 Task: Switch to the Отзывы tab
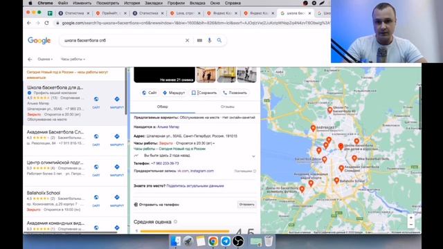click(228, 107)
